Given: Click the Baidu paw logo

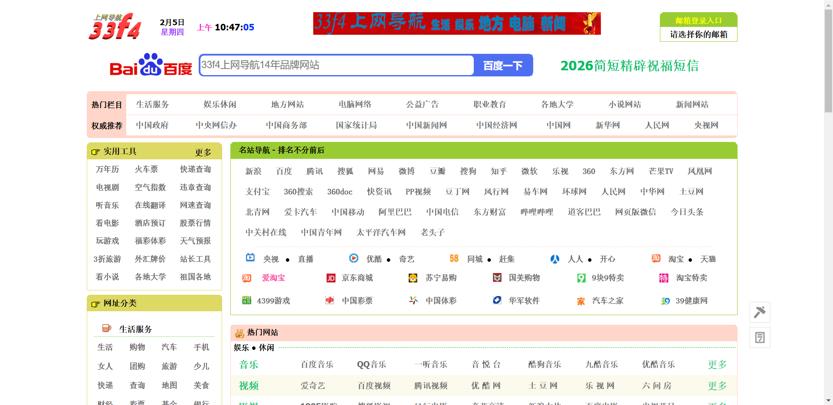Looking at the screenshot, I should pos(151,65).
